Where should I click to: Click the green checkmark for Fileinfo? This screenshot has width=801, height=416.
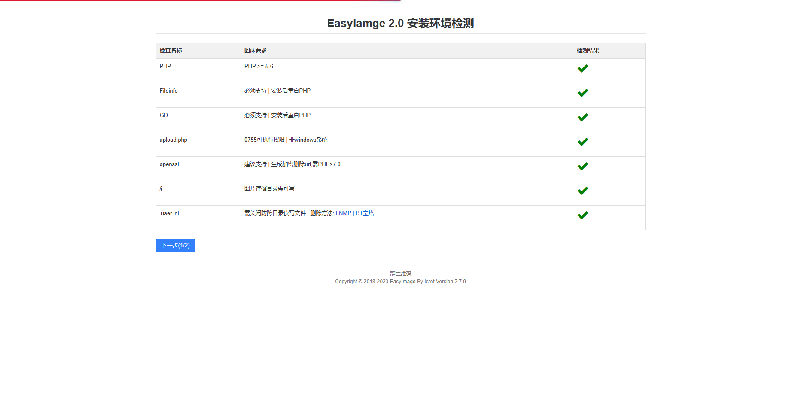(582, 93)
